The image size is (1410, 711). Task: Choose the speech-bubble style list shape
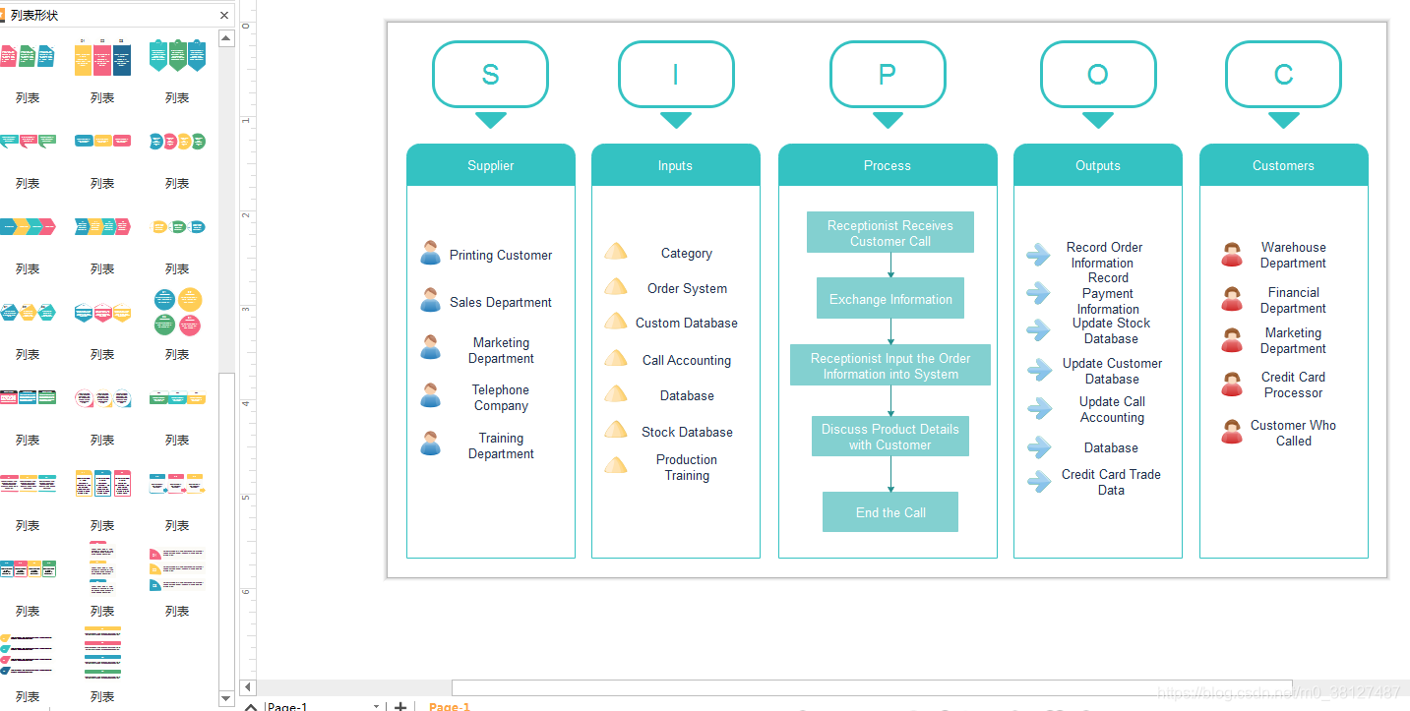coord(28,142)
